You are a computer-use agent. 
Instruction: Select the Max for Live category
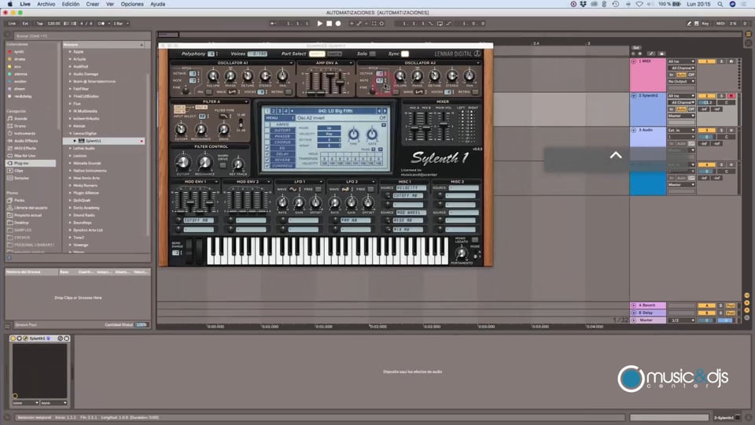pyautogui.click(x=24, y=156)
